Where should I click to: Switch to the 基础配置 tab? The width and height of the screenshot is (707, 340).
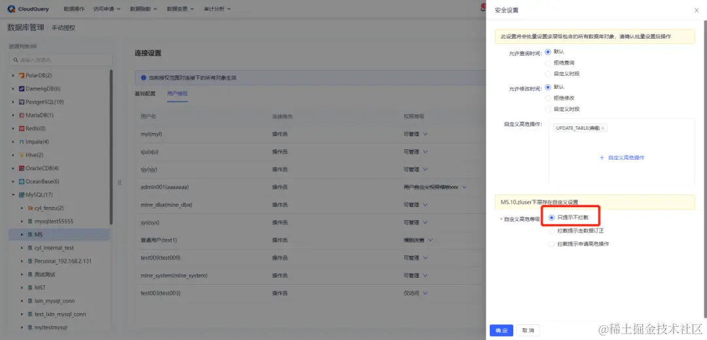tap(145, 94)
